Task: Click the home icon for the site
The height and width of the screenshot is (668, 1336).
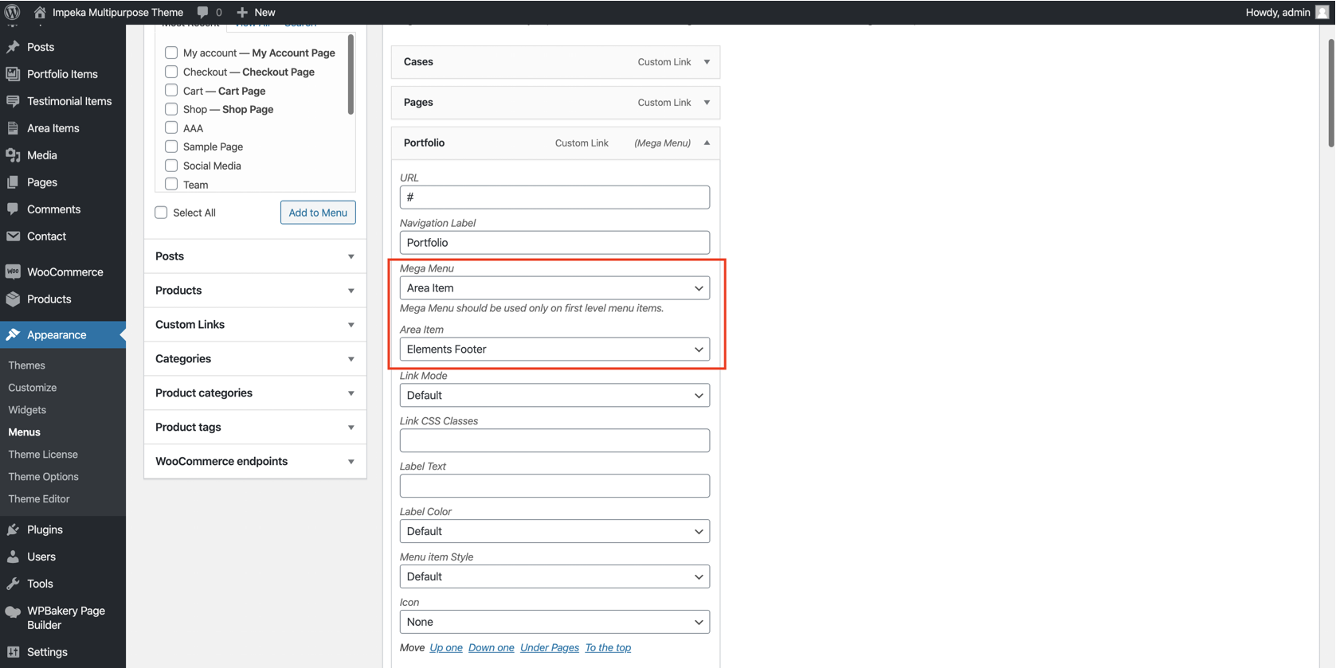Action: pyautogui.click(x=40, y=12)
